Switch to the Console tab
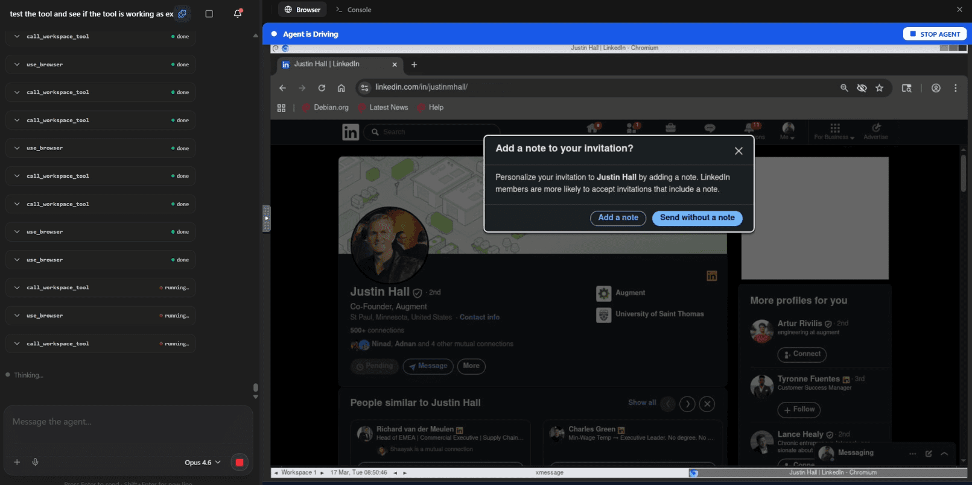Viewport: 972px width, 485px height. [354, 10]
